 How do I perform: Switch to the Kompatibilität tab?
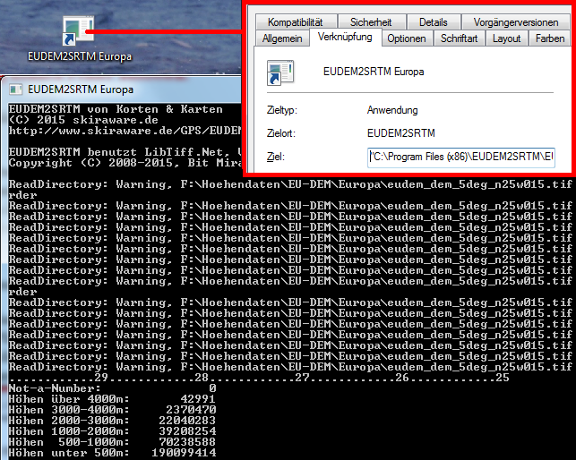[296, 22]
